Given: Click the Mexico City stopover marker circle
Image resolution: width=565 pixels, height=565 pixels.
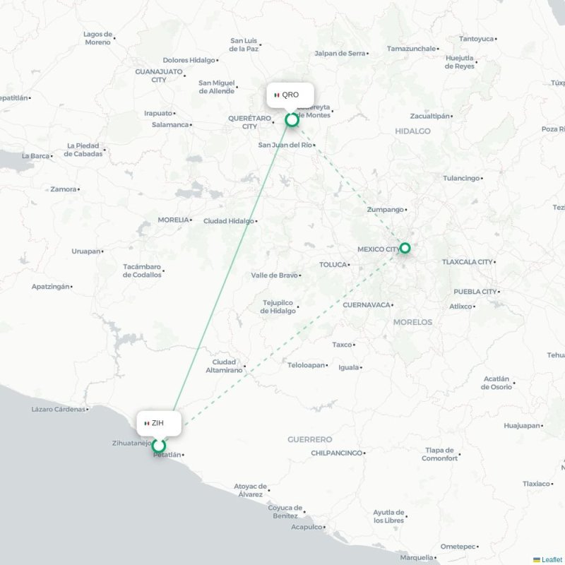Looking at the screenshot, I should (405, 248).
